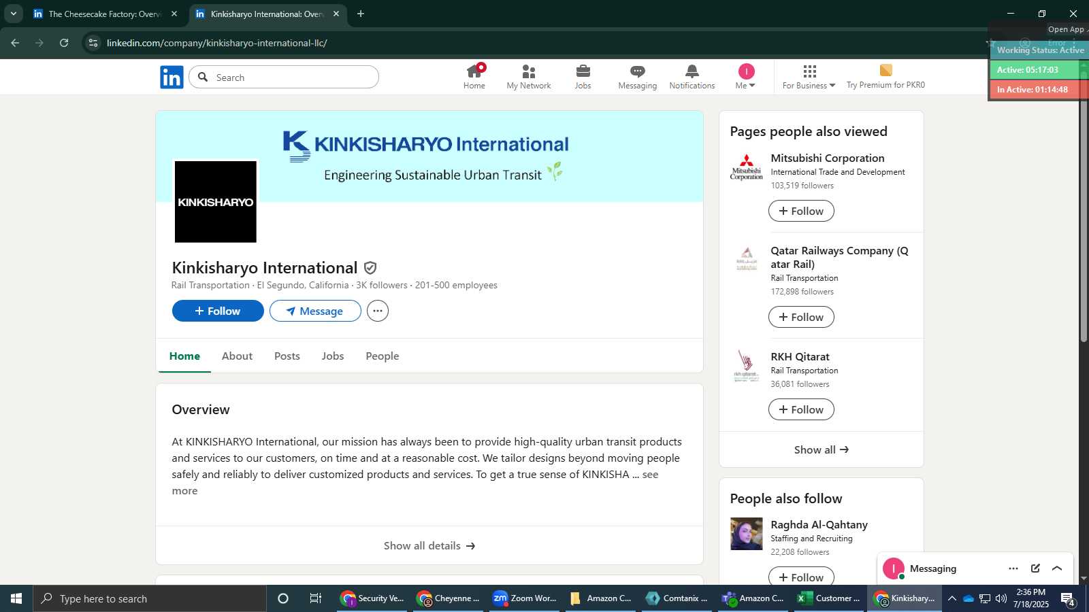Open Qatar Railways Company page

point(839,257)
